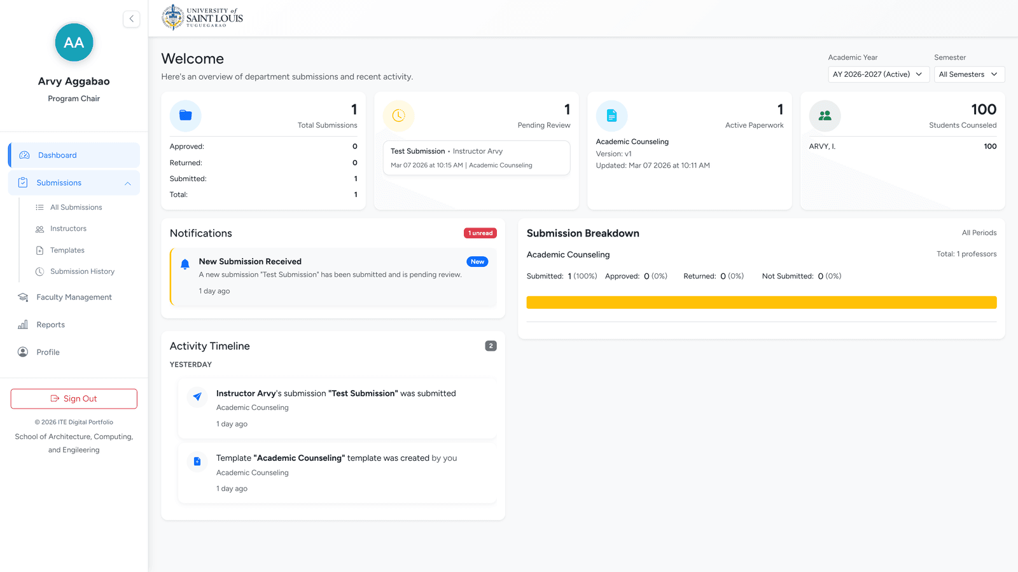The width and height of the screenshot is (1018, 572).
Task: Collapse the Submissions menu chevron
Action: coord(128,183)
